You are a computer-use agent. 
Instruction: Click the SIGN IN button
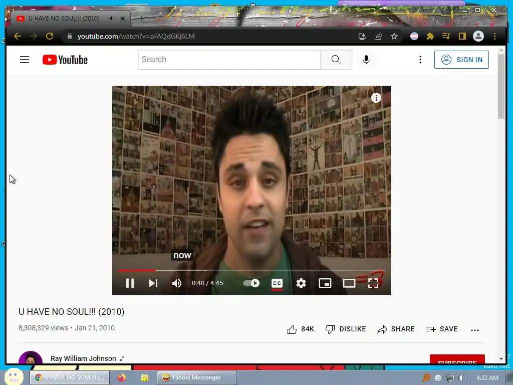(461, 60)
